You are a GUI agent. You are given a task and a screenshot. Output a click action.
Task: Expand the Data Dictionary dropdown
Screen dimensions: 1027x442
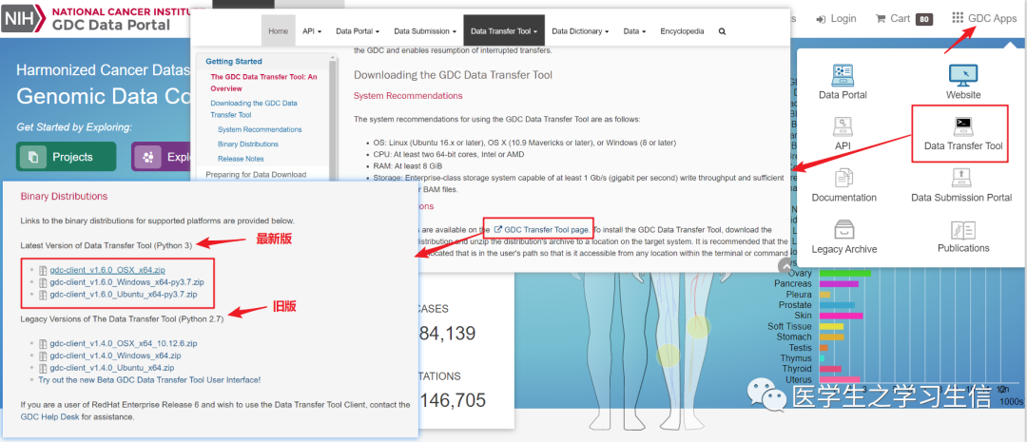[x=580, y=30]
